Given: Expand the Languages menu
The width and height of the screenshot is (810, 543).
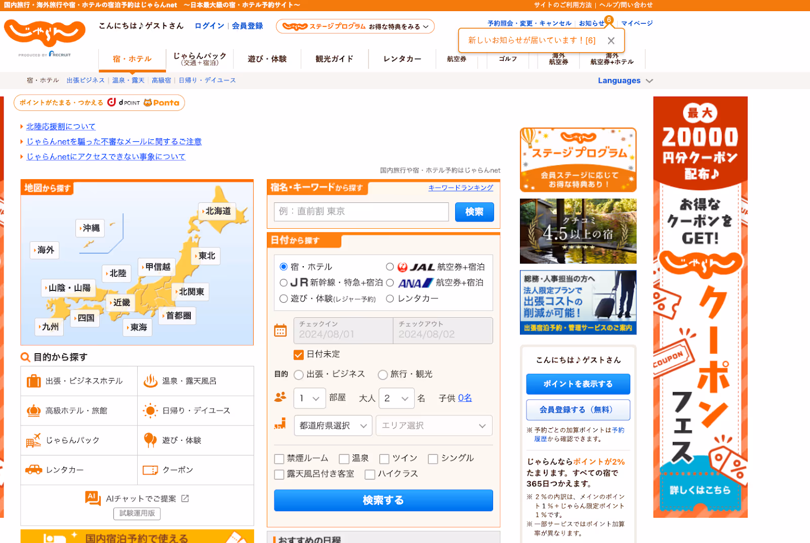Looking at the screenshot, I should click(625, 80).
